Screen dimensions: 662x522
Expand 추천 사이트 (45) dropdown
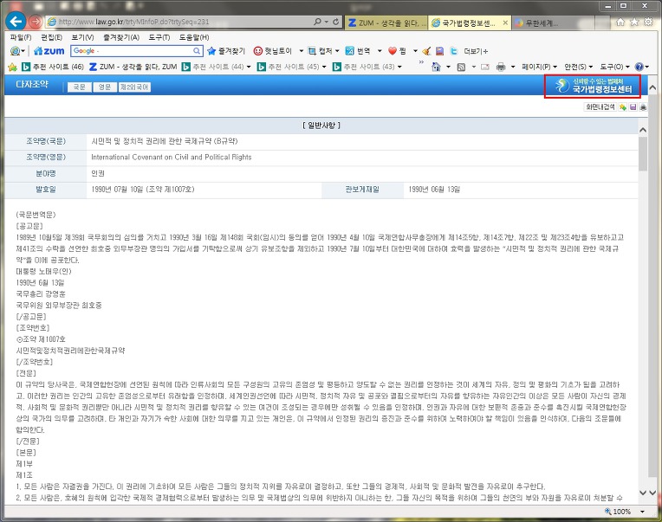tap(324, 67)
